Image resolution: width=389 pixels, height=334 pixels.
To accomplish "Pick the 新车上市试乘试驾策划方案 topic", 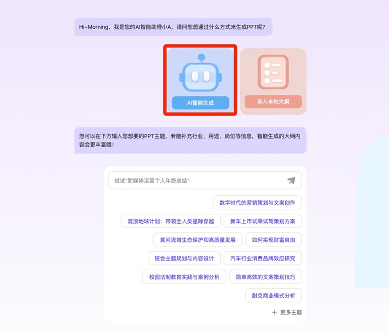I will (x=263, y=221).
